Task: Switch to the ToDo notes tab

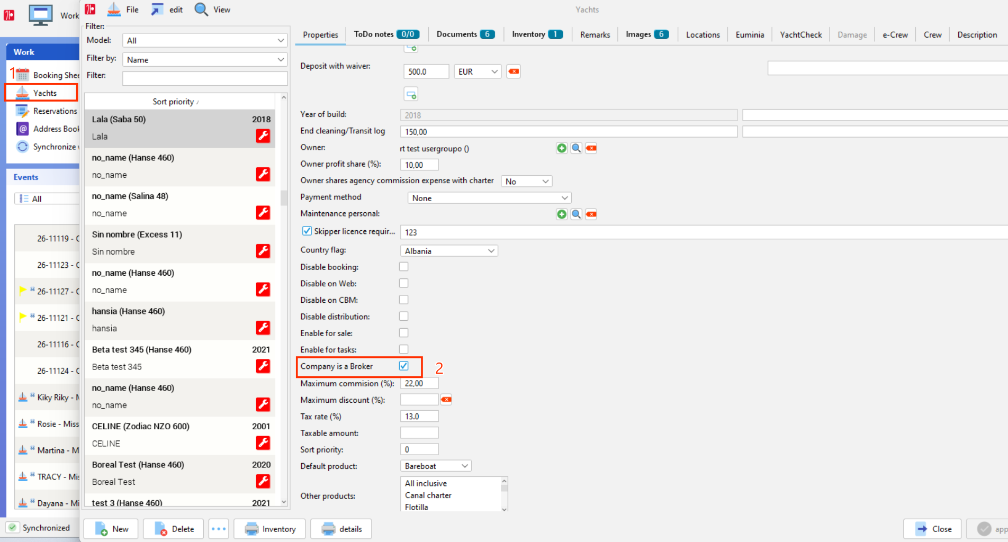Action: (x=386, y=34)
